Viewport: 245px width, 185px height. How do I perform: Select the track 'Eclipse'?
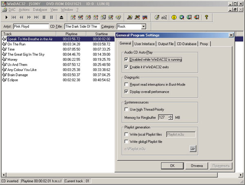(13, 80)
